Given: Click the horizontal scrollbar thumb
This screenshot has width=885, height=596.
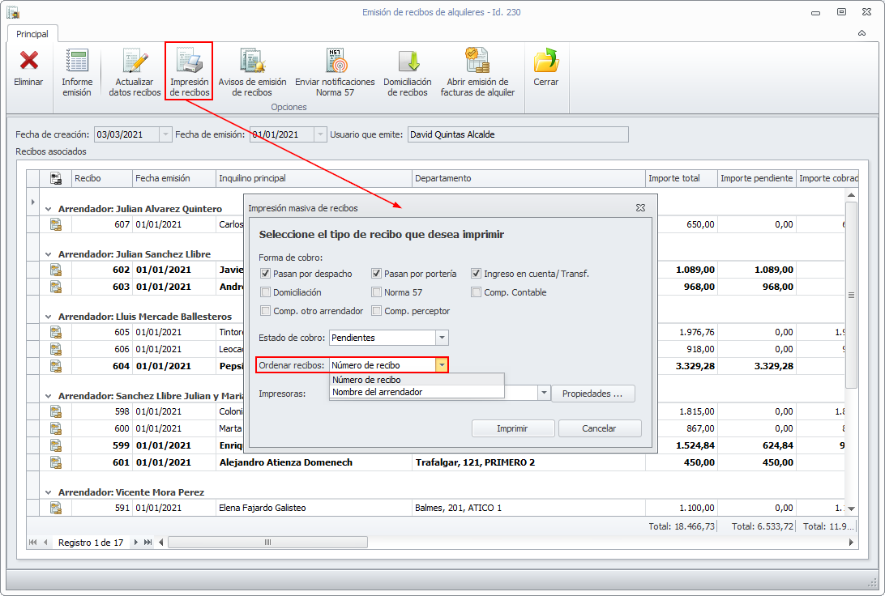Looking at the screenshot, I should 267,543.
